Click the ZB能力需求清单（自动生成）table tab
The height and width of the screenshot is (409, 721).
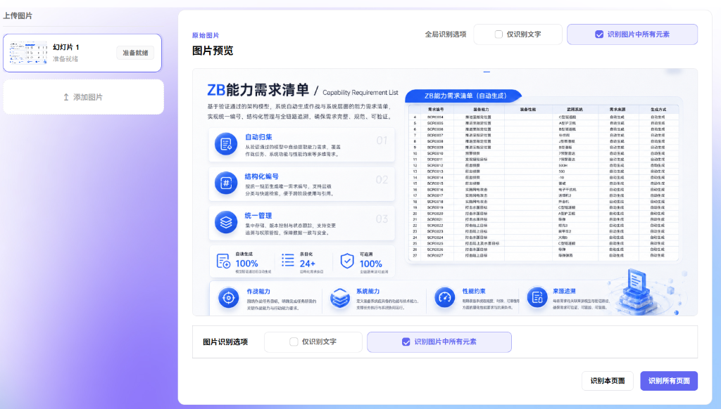(x=465, y=96)
